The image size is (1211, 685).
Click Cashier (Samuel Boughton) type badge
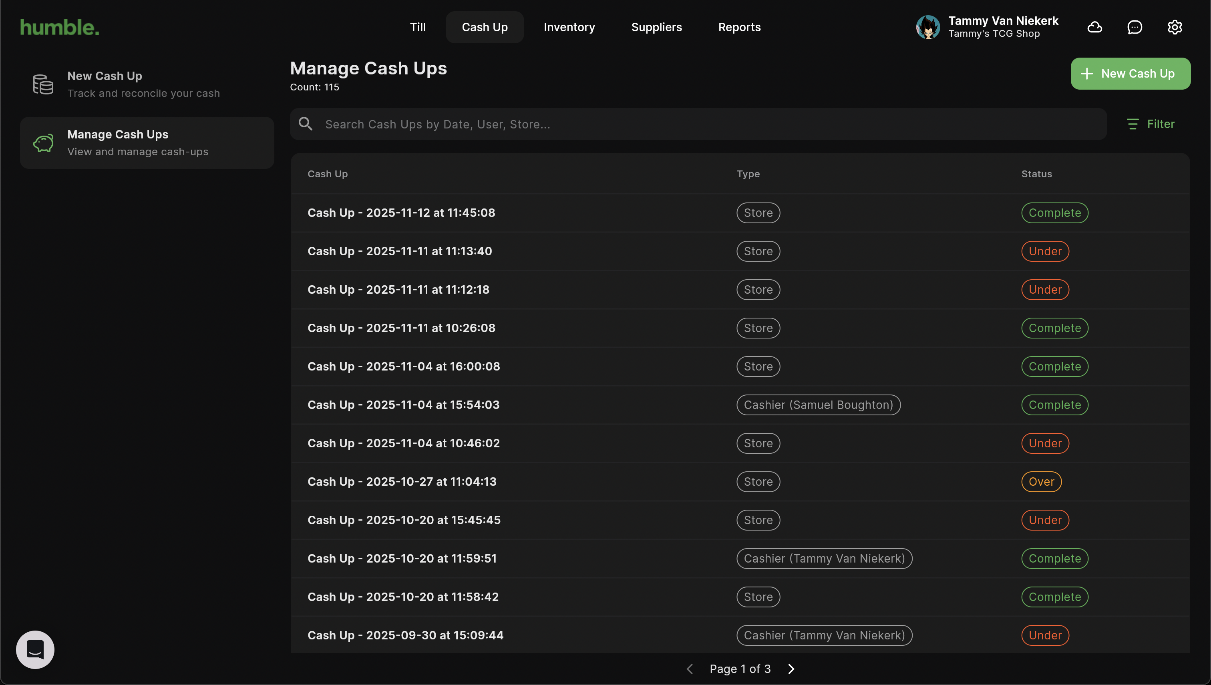tap(818, 405)
